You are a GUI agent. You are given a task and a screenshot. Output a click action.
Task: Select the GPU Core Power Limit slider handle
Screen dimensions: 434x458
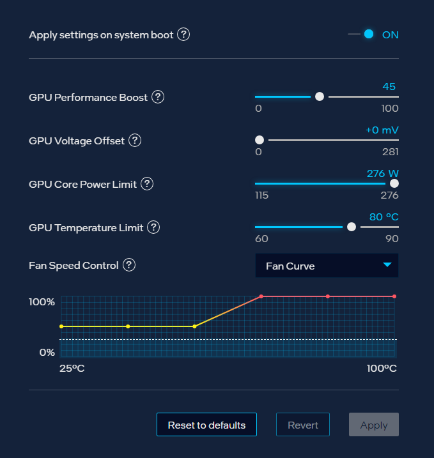[x=394, y=183]
